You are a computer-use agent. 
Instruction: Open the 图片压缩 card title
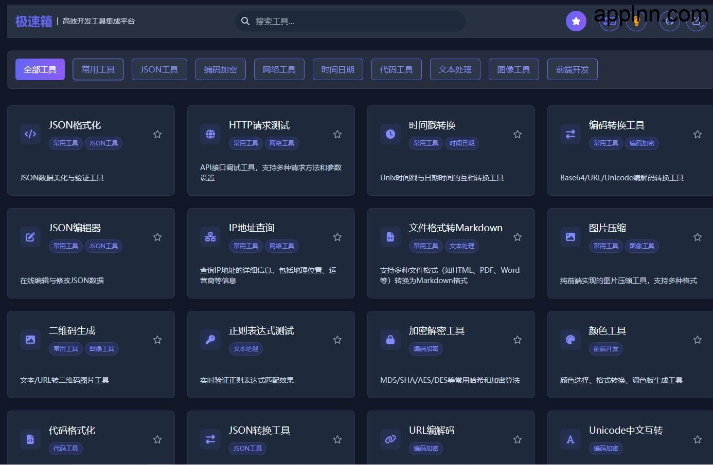[x=608, y=228]
